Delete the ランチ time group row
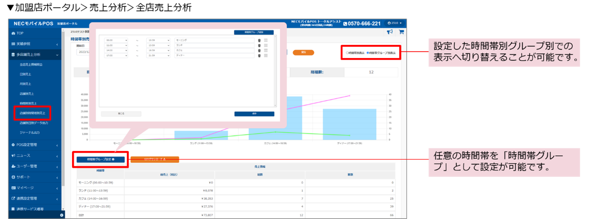589x219 pixels. [x=259, y=46]
